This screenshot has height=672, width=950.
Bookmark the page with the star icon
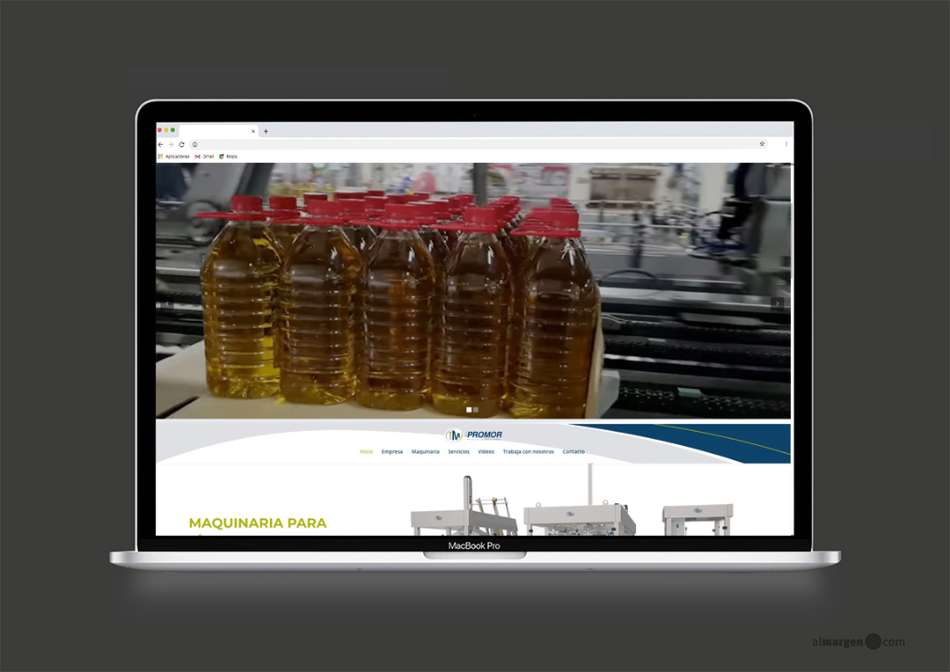point(762,142)
